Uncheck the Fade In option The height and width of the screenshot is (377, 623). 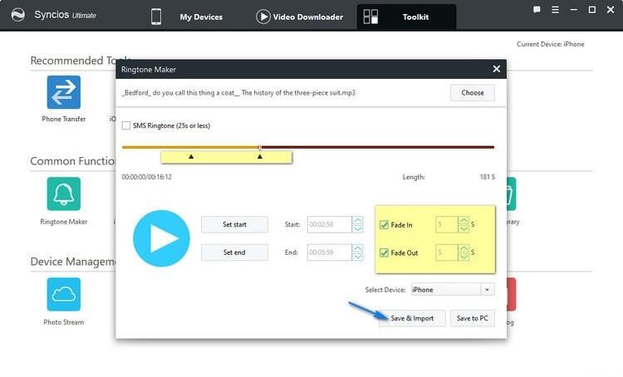[383, 224]
